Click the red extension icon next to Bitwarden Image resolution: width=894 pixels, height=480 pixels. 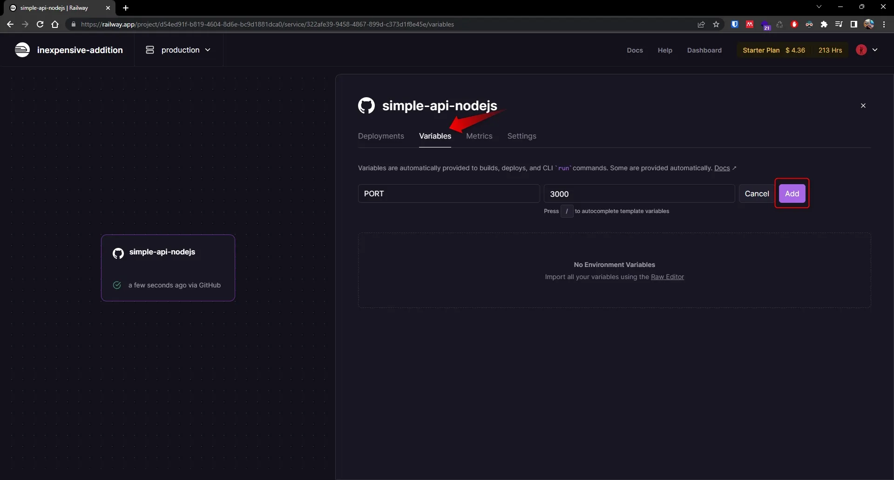click(750, 24)
